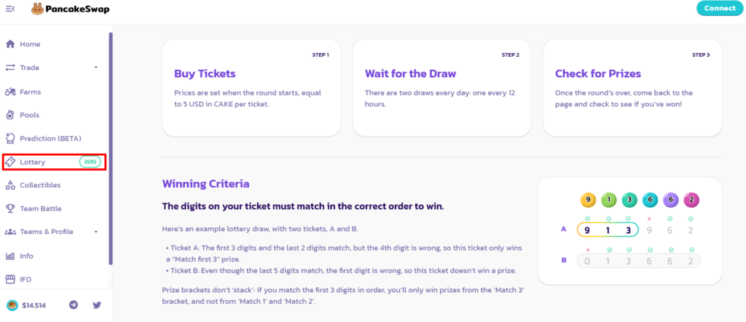Click the Farms tractor icon
The width and height of the screenshot is (746, 322).
10,92
